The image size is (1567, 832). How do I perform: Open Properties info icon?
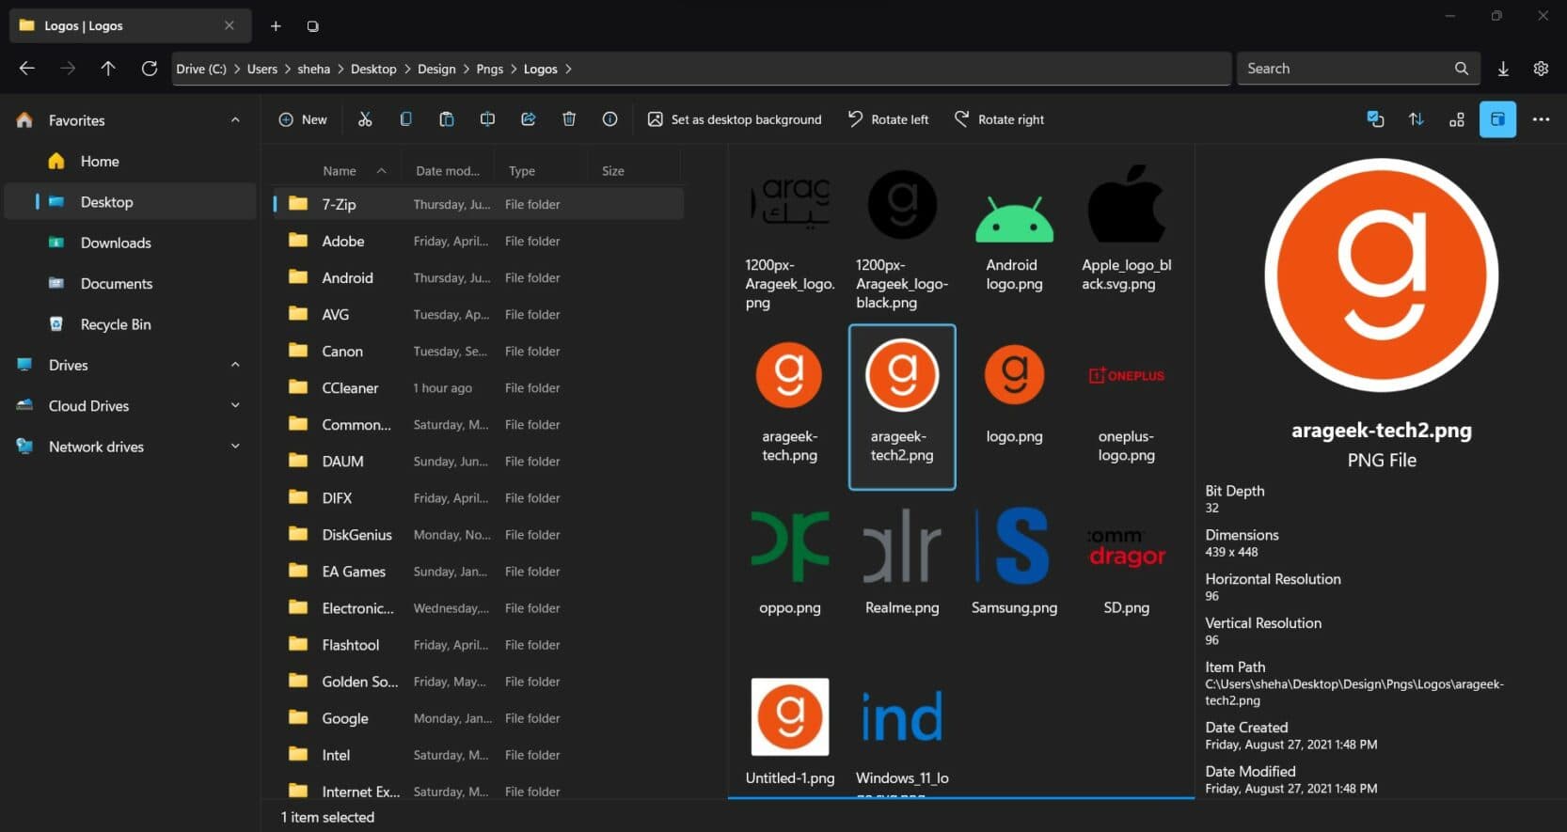coord(609,119)
